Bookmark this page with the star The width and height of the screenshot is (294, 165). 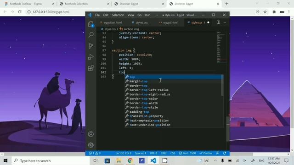tap(265, 12)
